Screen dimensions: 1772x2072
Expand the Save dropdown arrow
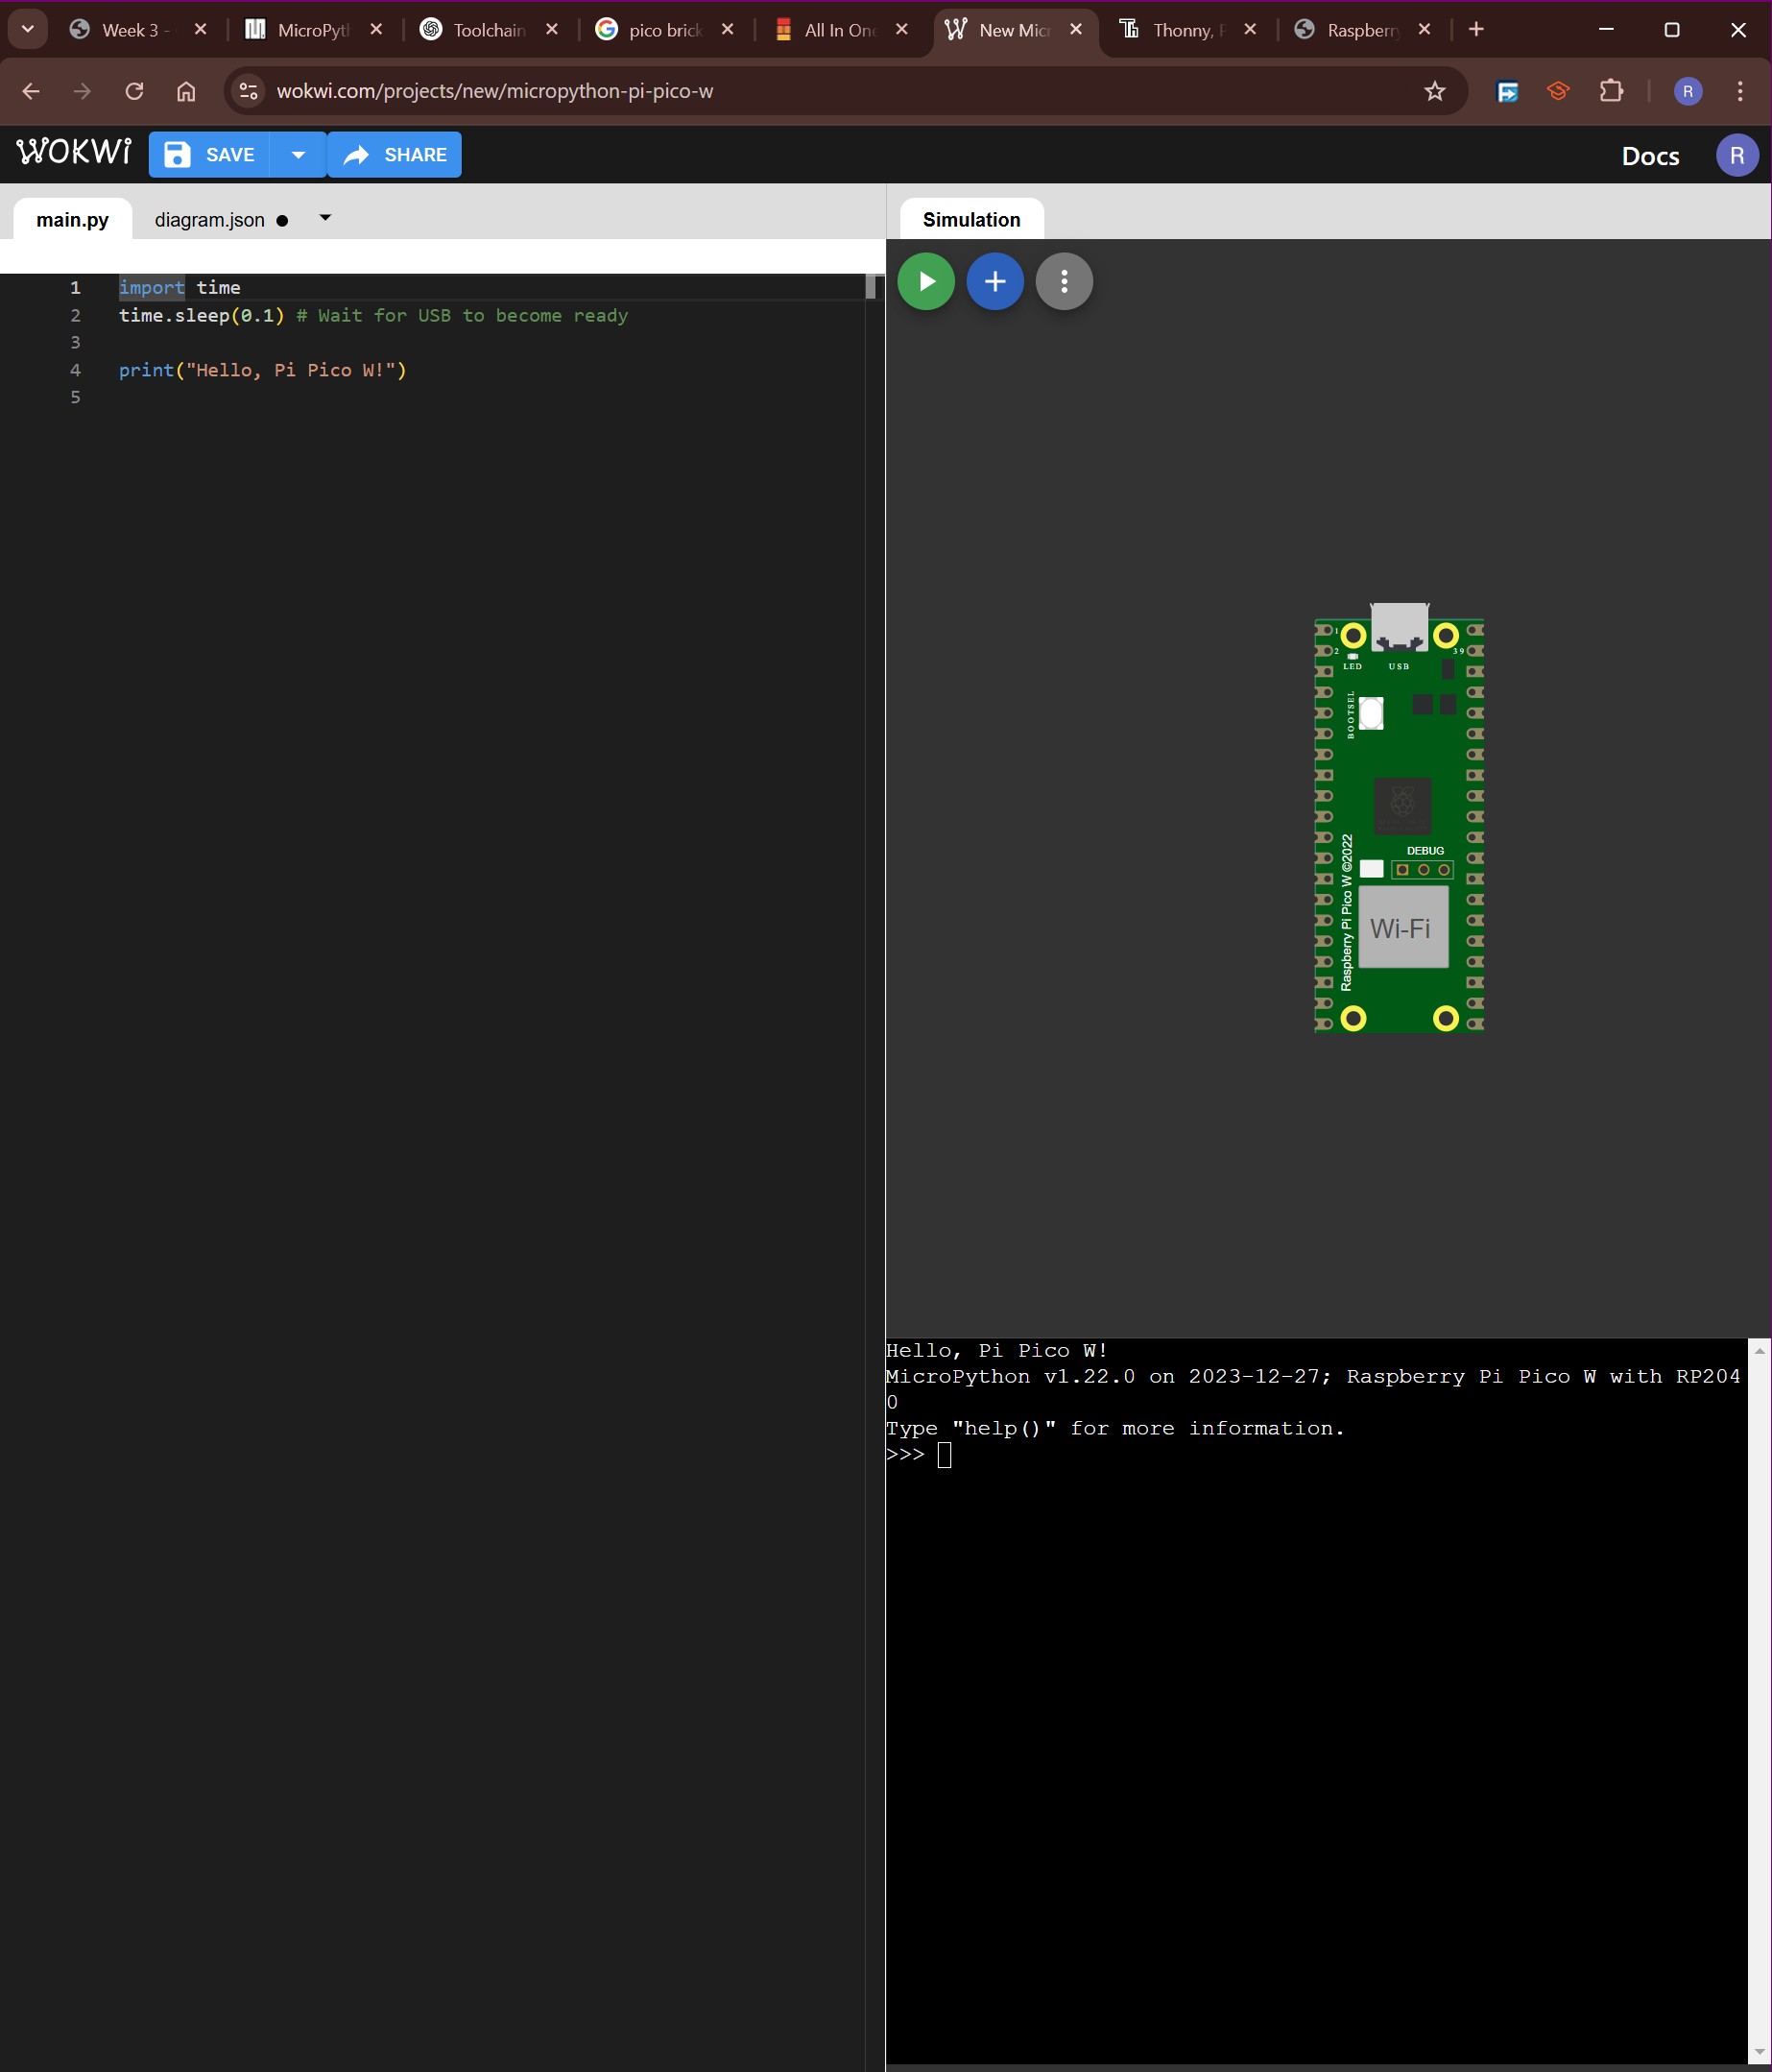298,155
